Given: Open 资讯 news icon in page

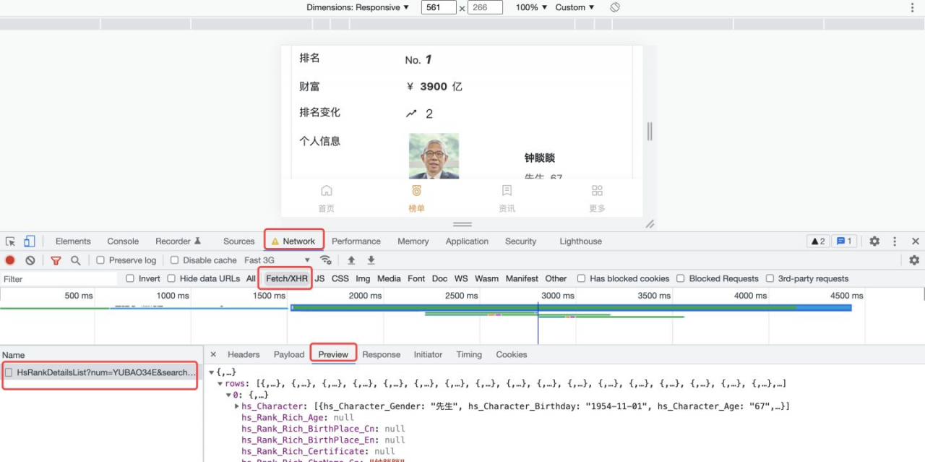Looking at the screenshot, I should tap(507, 191).
